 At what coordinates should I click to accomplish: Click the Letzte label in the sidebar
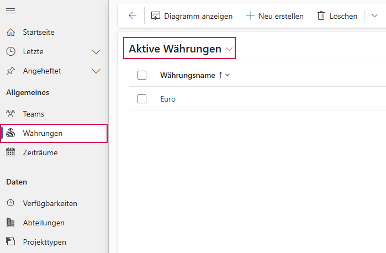(33, 51)
